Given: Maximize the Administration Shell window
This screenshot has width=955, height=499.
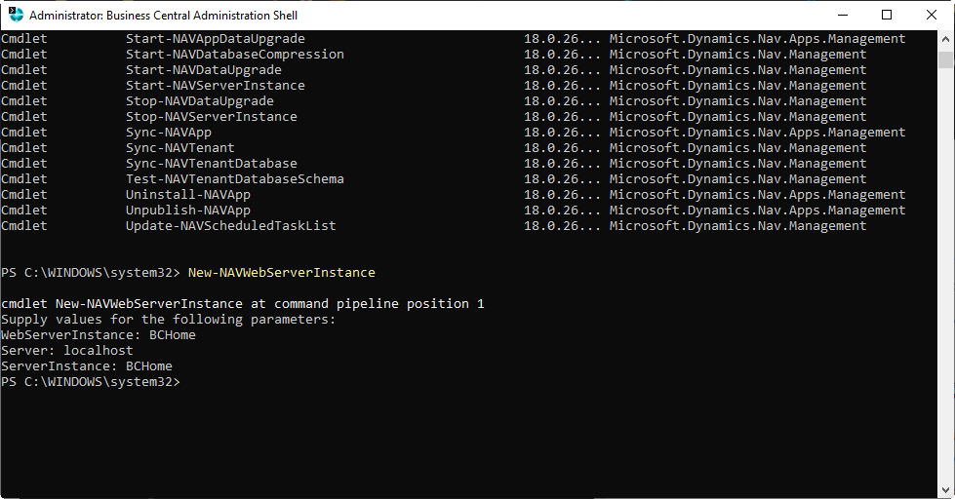Looking at the screenshot, I should (x=886, y=15).
